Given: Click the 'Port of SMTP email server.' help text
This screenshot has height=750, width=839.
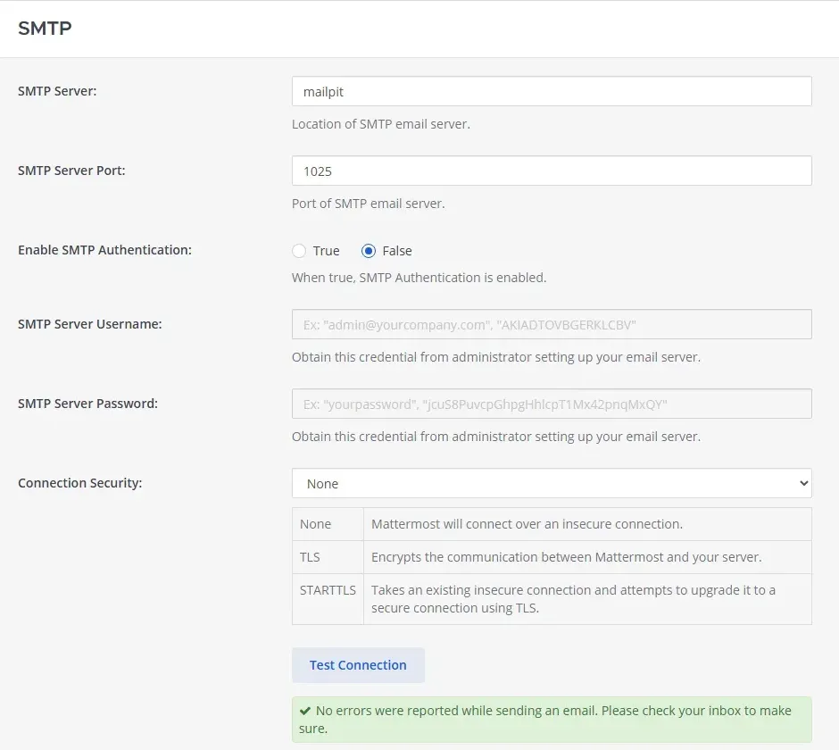Looking at the screenshot, I should point(368,204).
